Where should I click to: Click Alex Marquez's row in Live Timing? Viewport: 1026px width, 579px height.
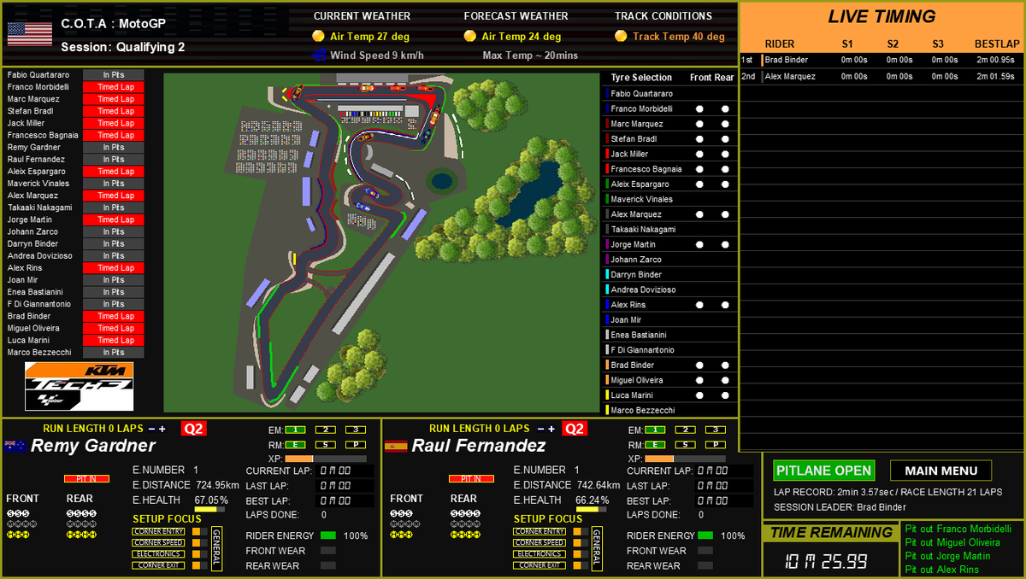[882, 76]
